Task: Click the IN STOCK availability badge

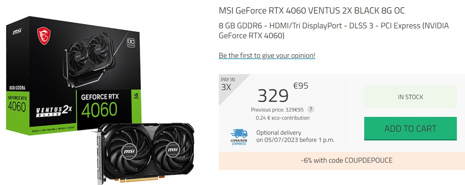Action: click(x=410, y=97)
